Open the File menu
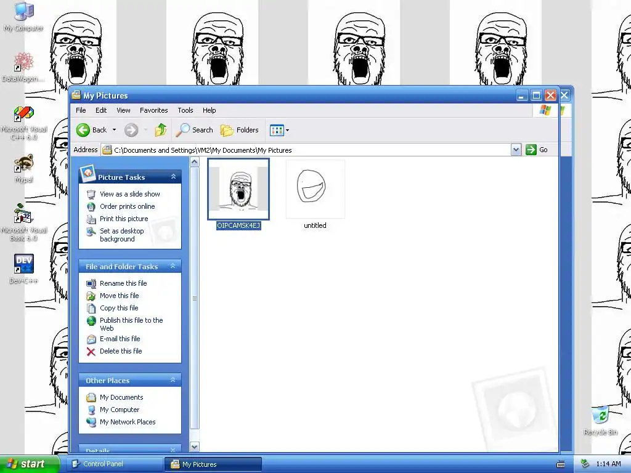 point(81,110)
